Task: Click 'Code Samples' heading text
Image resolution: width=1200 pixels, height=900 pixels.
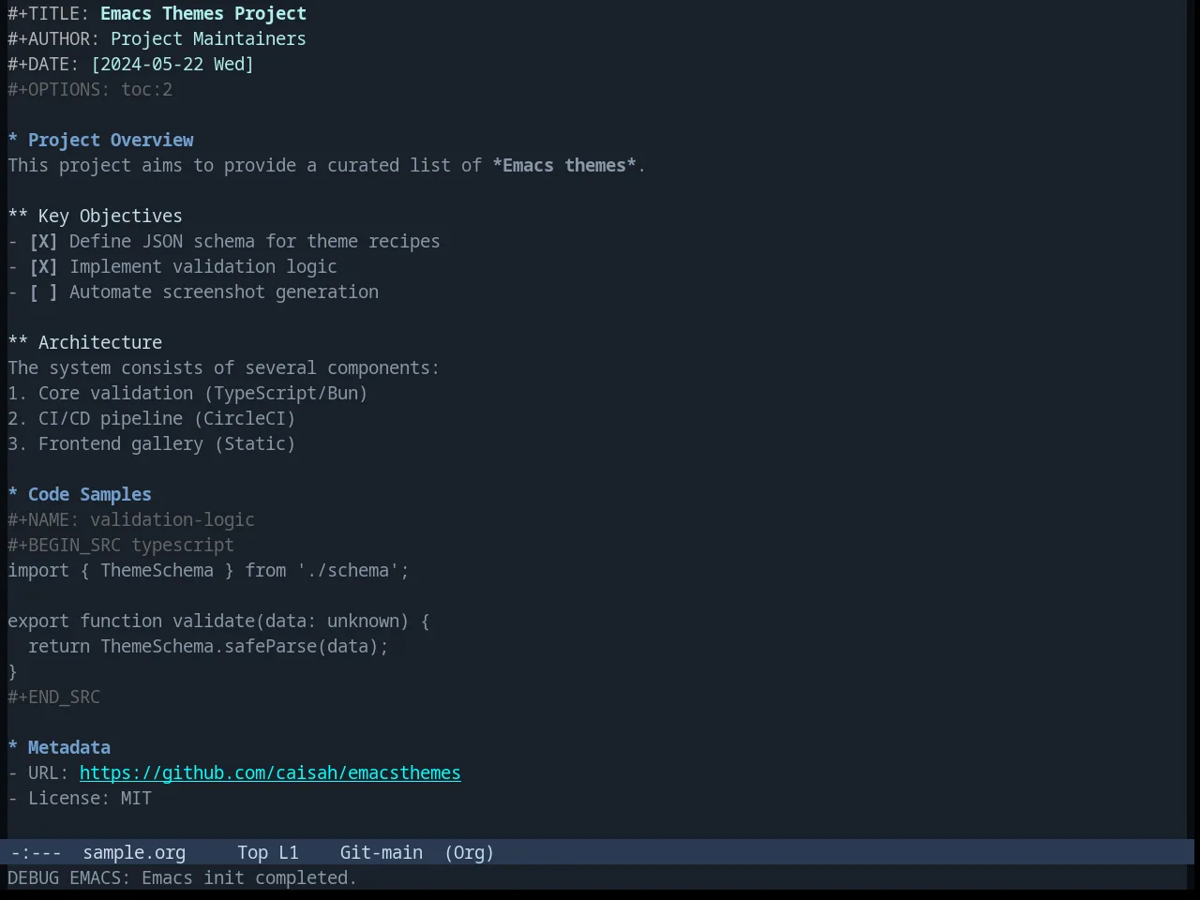Action: [x=90, y=495]
